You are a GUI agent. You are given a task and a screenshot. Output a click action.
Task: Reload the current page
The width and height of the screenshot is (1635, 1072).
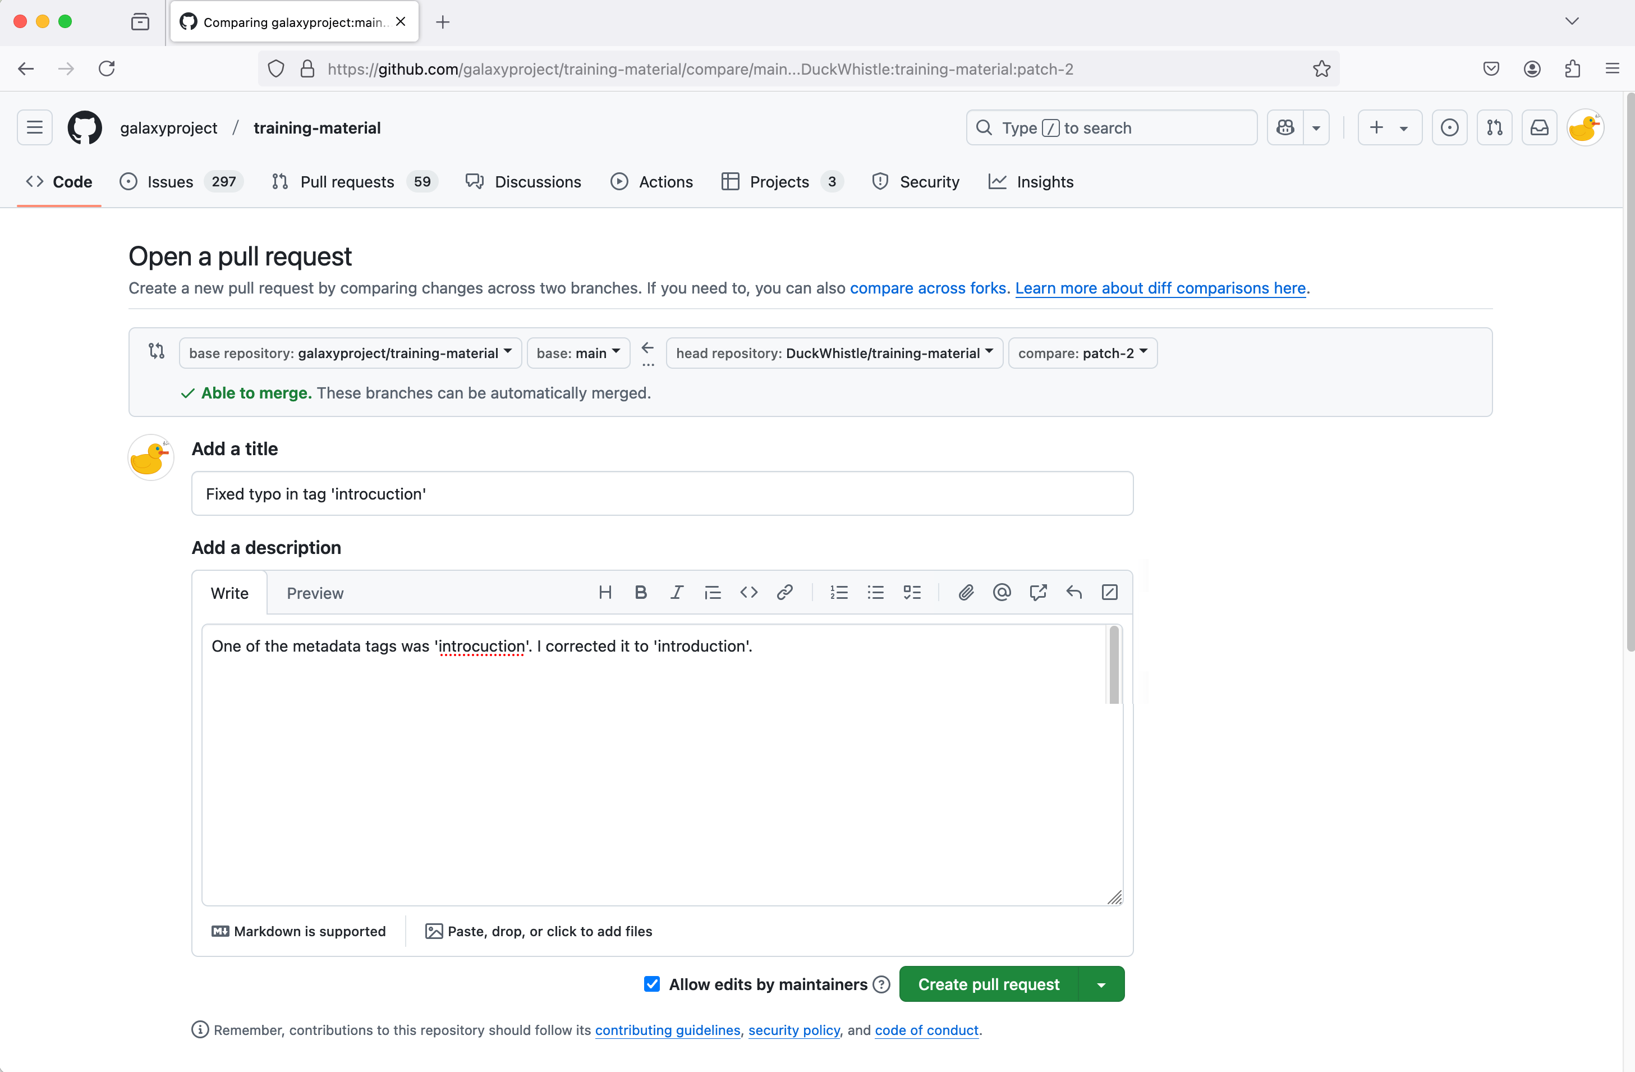coord(107,68)
